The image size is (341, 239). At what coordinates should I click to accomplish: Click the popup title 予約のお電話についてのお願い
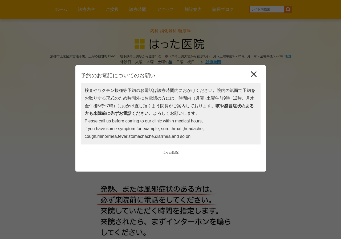point(118,75)
